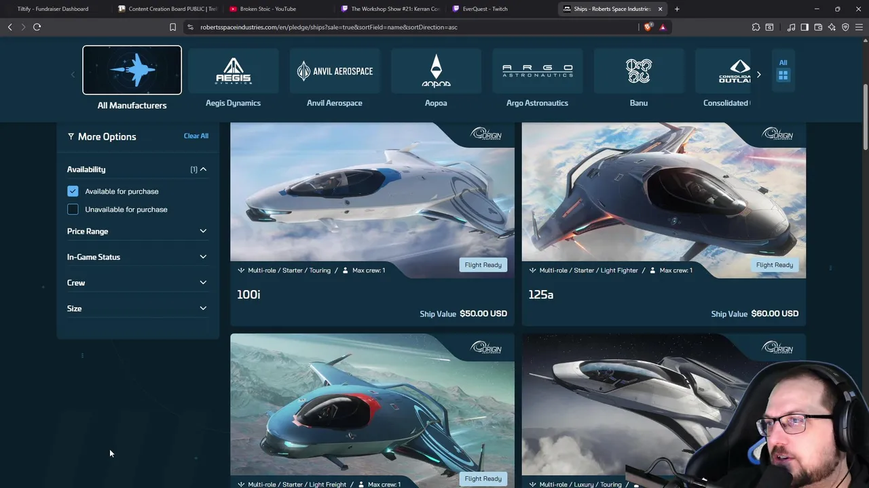Viewport: 869px width, 488px height.
Task: Select the Aopoa manufacturer logo
Action: (x=436, y=70)
